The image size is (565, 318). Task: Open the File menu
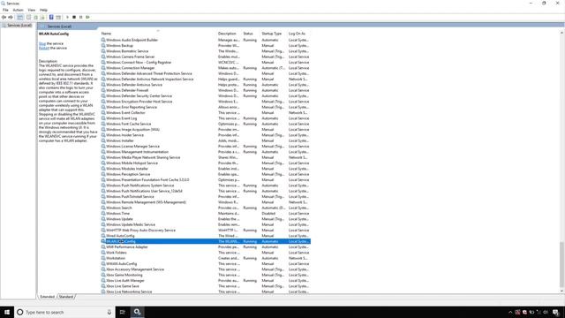tap(5, 10)
